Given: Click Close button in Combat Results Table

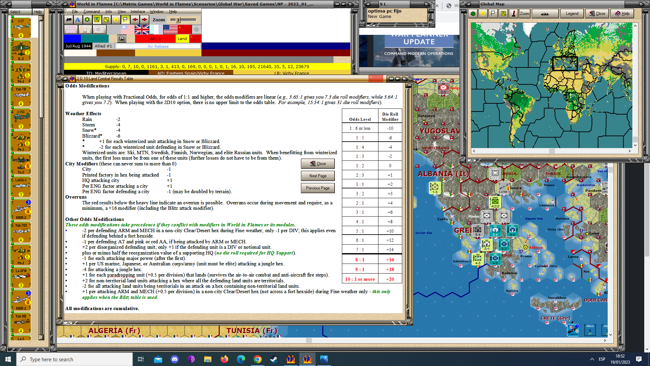Looking at the screenshot, I should coord(318,164).
